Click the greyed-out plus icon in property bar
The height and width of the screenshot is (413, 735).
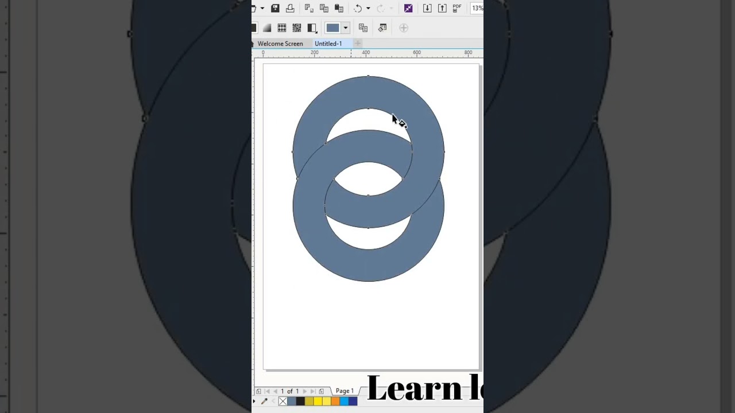(404, 28)
